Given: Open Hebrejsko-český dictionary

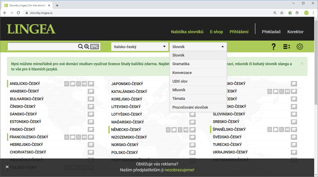Looking at the screenshot, I should (26, 145).
